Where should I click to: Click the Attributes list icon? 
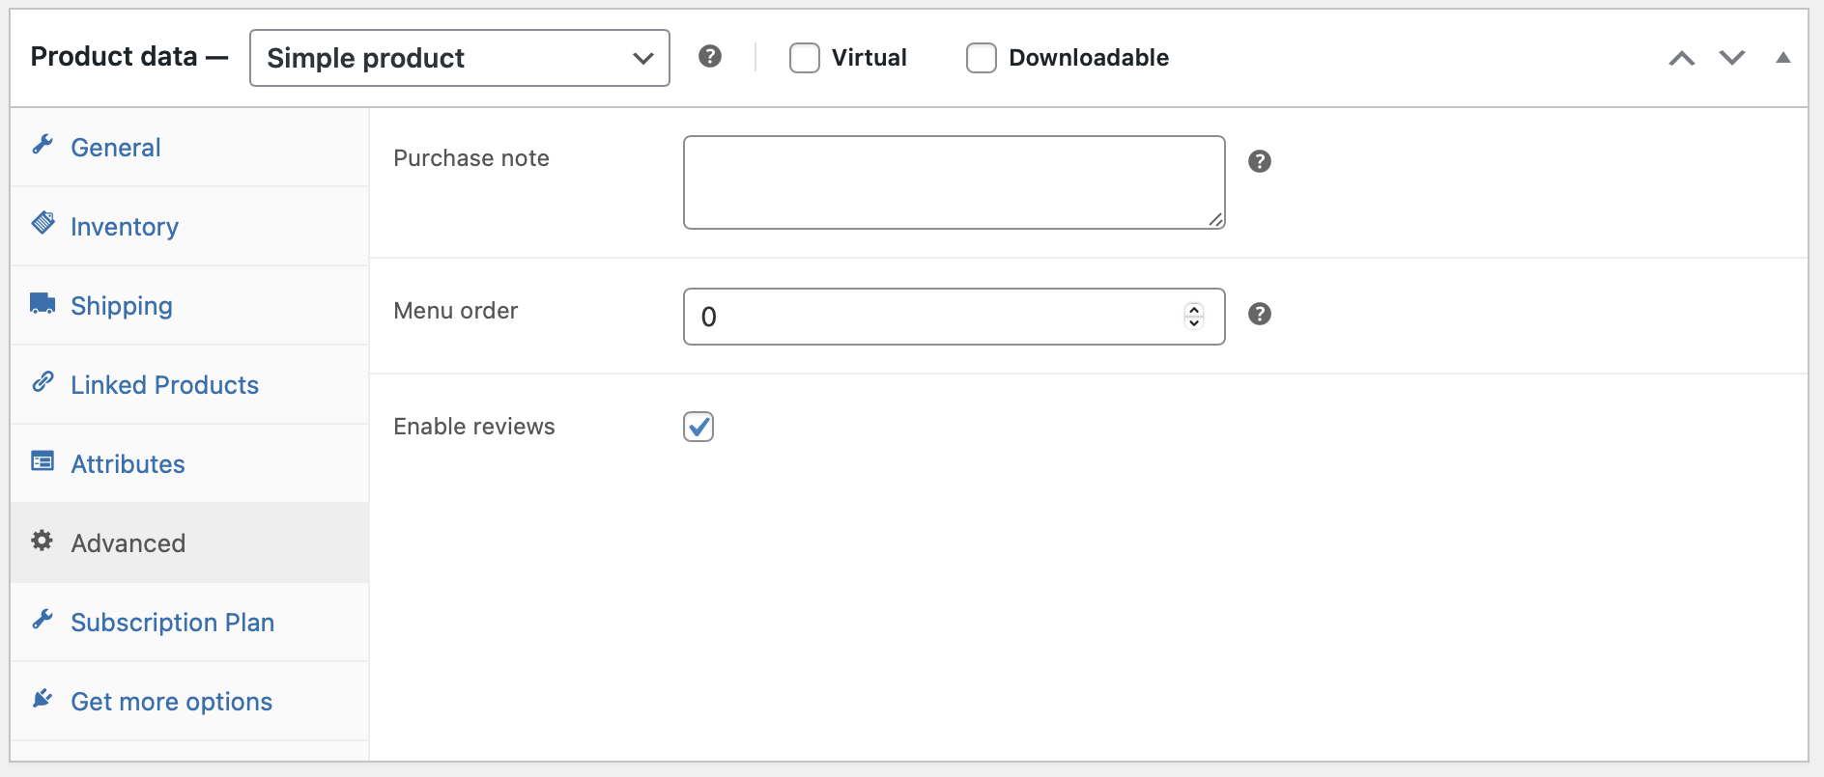coord(43,461)
